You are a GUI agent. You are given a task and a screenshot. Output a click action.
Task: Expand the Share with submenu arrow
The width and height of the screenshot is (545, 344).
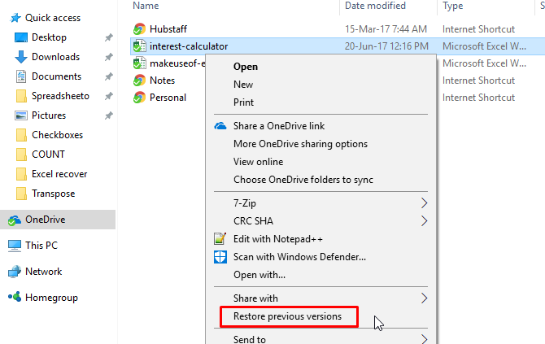coord(424,298)
